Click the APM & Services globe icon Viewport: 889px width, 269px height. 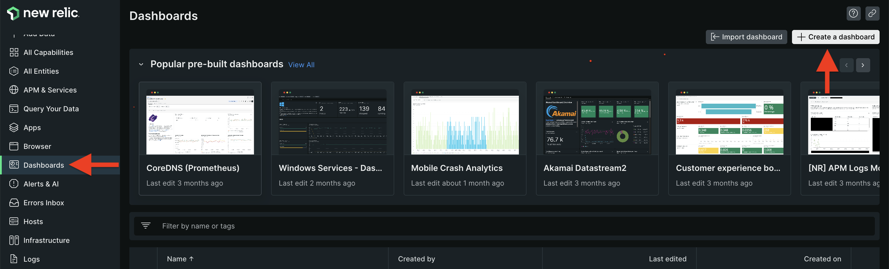click(14, 90)
